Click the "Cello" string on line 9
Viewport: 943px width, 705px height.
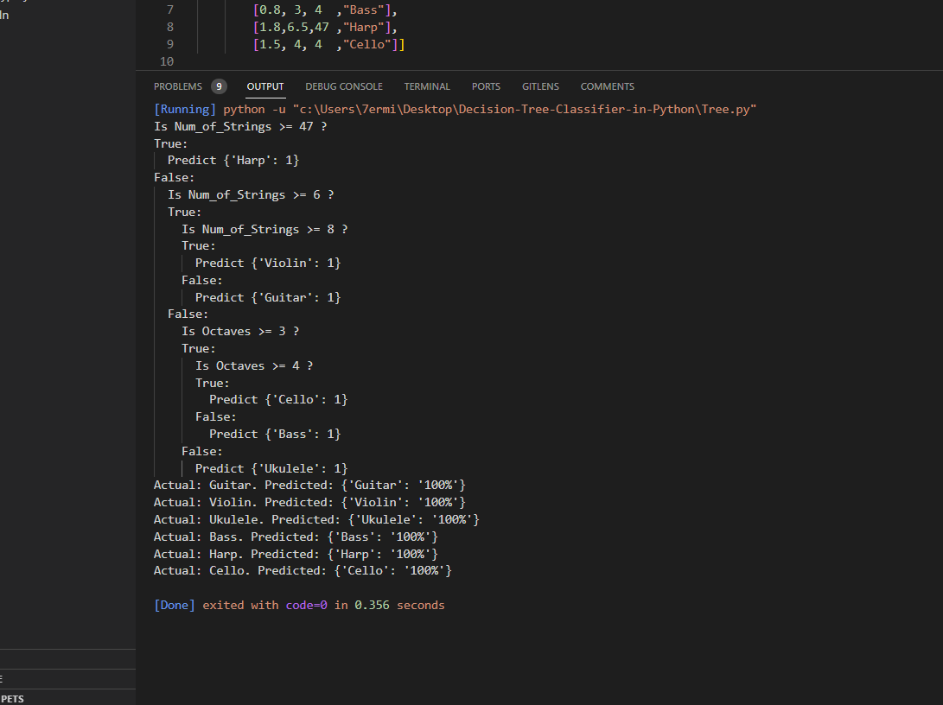[x=369, y=44]
